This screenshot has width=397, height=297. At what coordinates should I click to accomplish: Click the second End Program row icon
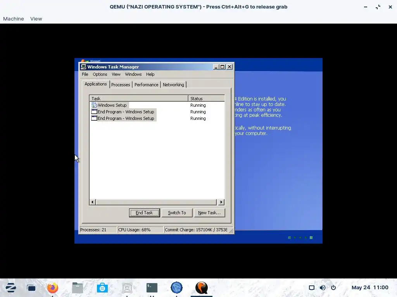94,118
